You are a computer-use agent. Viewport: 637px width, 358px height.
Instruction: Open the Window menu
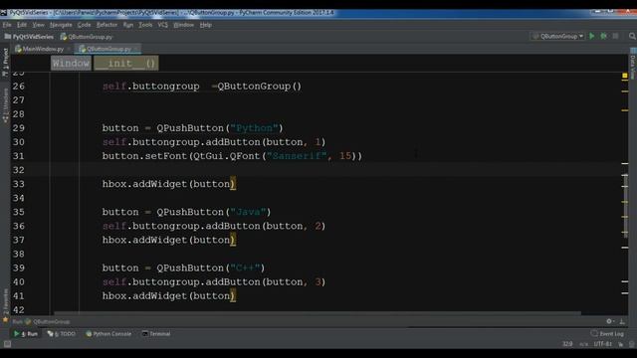pyautogui.click(x=183, y=25)
